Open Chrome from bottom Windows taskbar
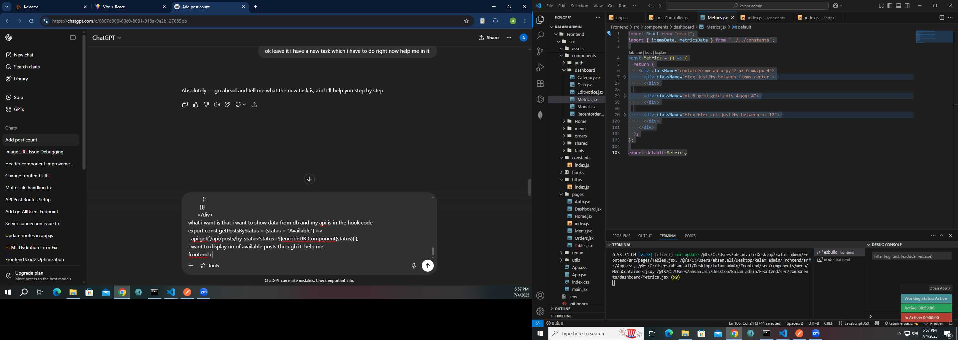Screen dimensions: 958x340 (734, 334)
